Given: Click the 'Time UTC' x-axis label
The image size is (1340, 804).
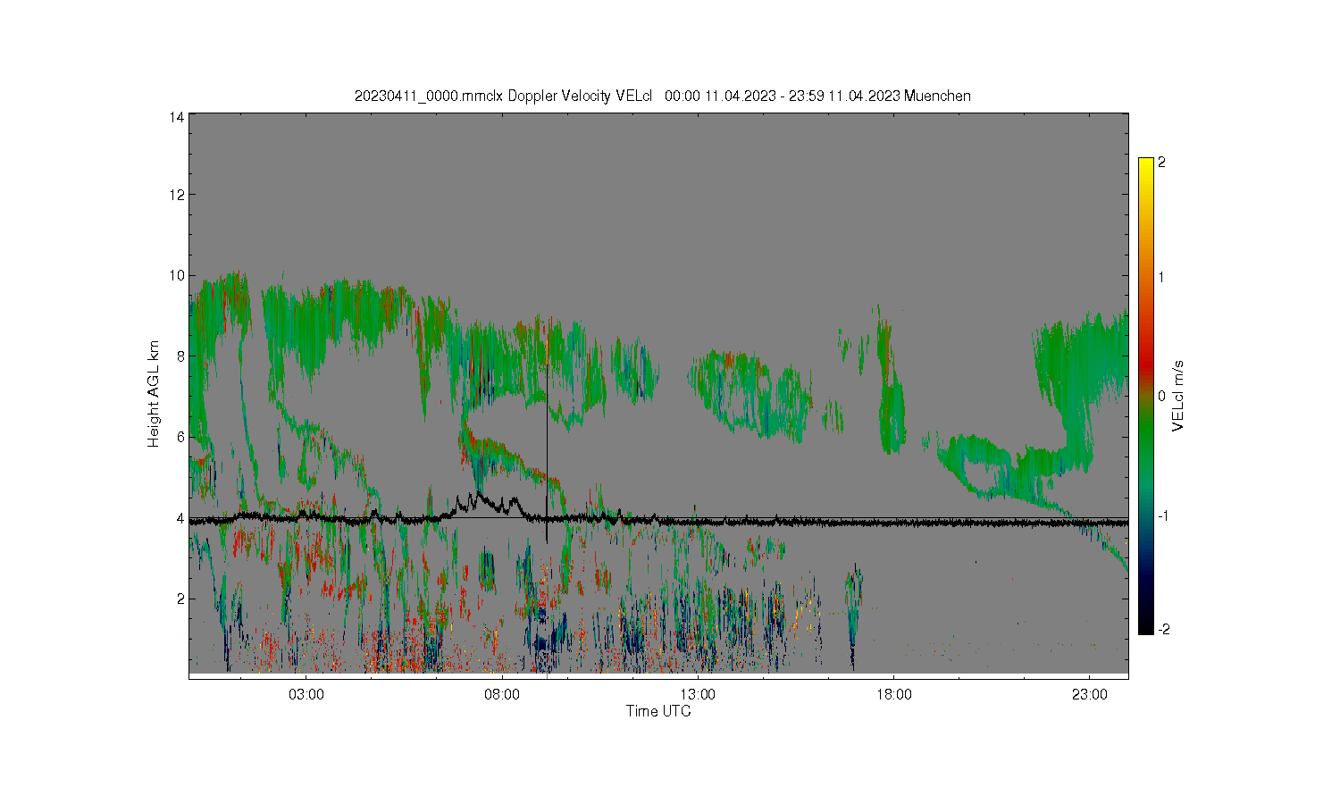Looking at the screenshot, I should coord(658,712).
